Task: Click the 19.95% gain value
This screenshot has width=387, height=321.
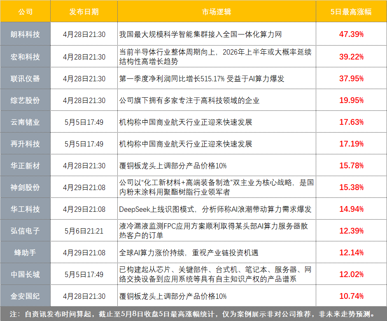Action: [351, 100]
